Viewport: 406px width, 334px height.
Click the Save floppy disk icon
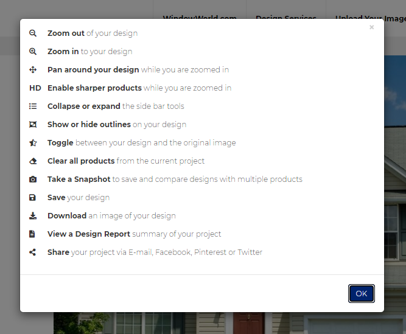pos(32,198)
